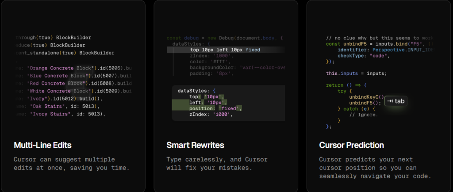Click the const unbindF5 code line
The width and height of the screenshot is (453, 192).
[x=380, y=44]
